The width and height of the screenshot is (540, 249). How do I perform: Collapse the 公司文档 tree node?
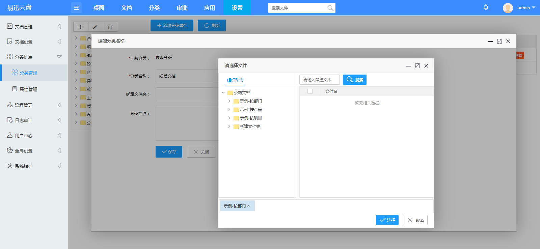coord(223,92)
